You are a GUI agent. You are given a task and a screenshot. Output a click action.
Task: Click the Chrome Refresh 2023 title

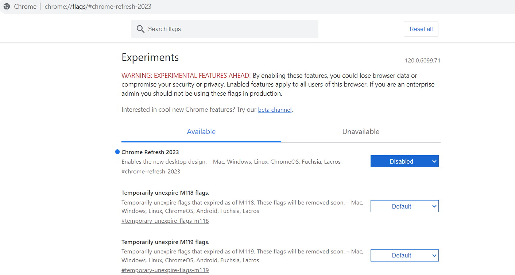(x=150, y=152)
